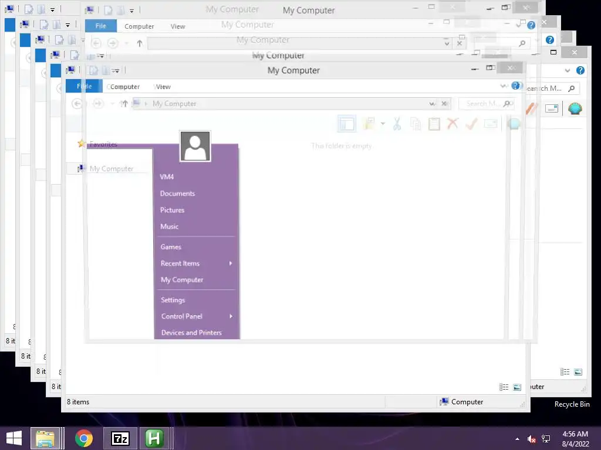Open the green H app on taskbar
Image resolution: width=601 pixels, height=450 pixels.
pos(154,438)
